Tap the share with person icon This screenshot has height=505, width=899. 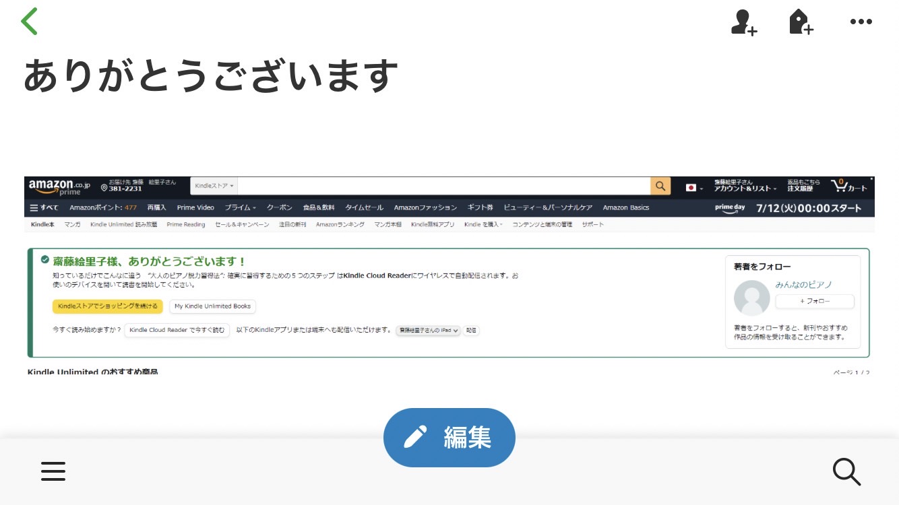click(744, 22)
